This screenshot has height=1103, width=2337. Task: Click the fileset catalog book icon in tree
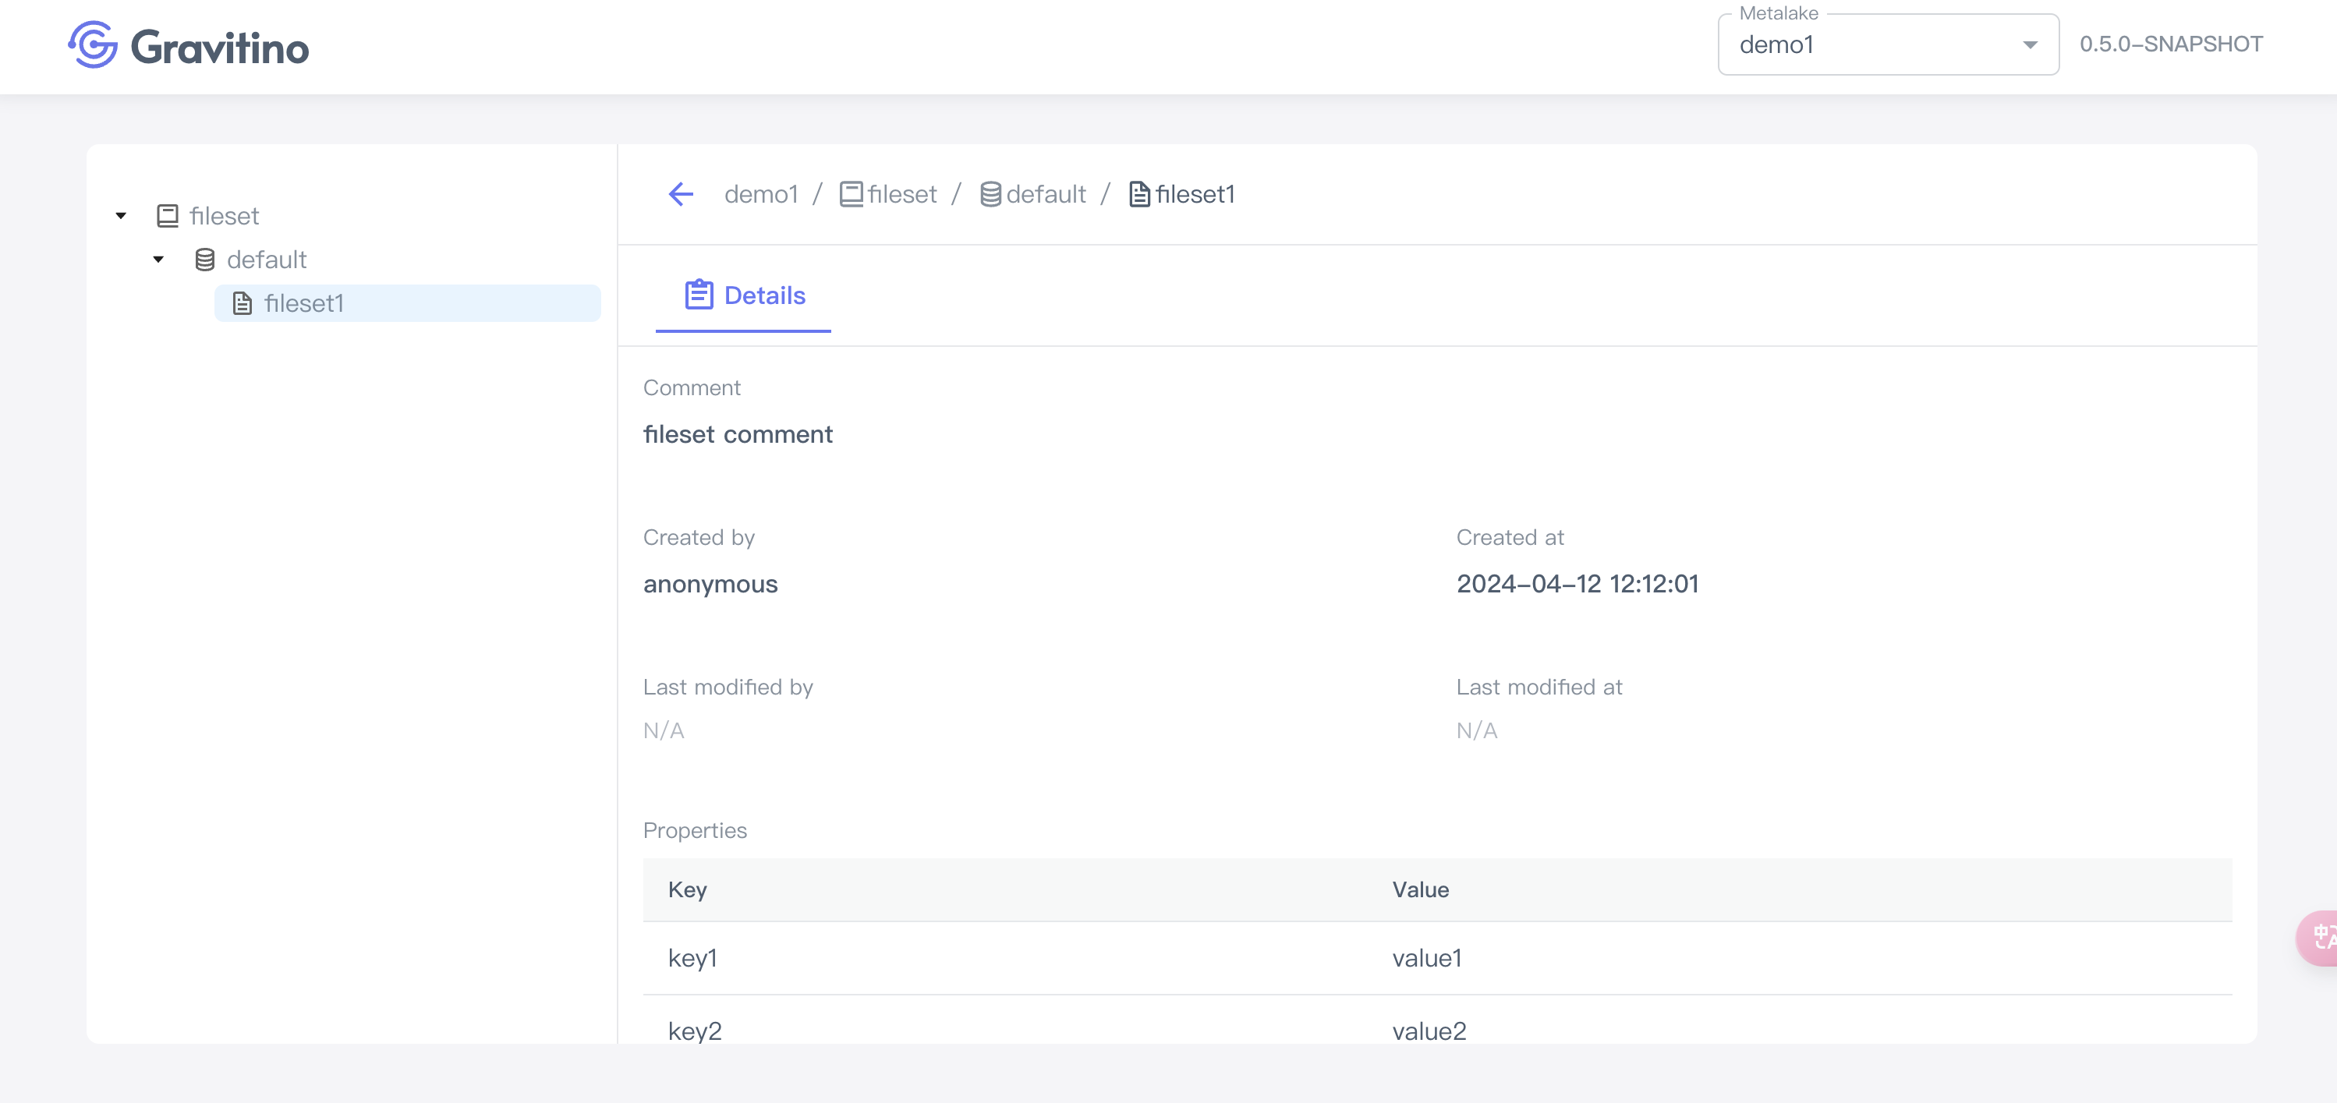168,216
